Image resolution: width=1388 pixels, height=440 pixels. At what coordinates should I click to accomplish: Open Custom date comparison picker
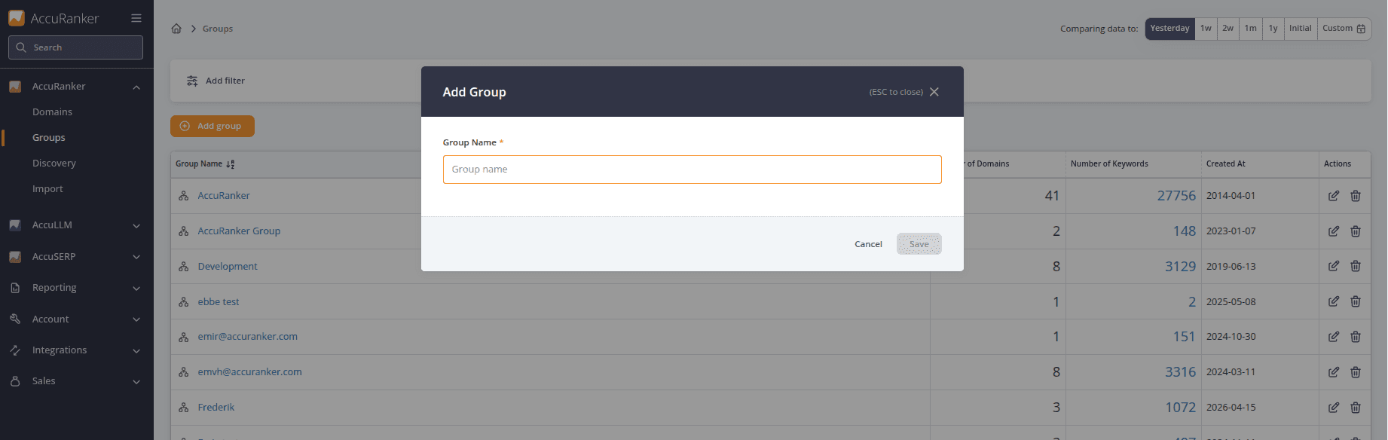[x=1344, y=29]
